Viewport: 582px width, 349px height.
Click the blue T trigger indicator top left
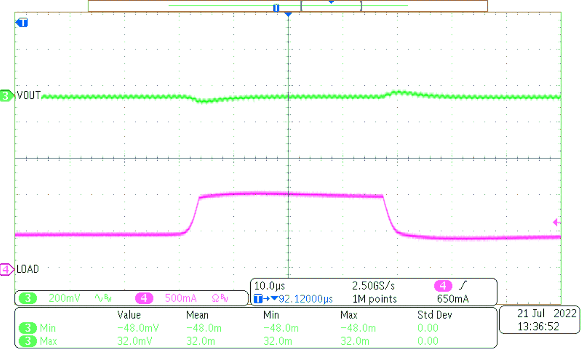click(21, 23)
